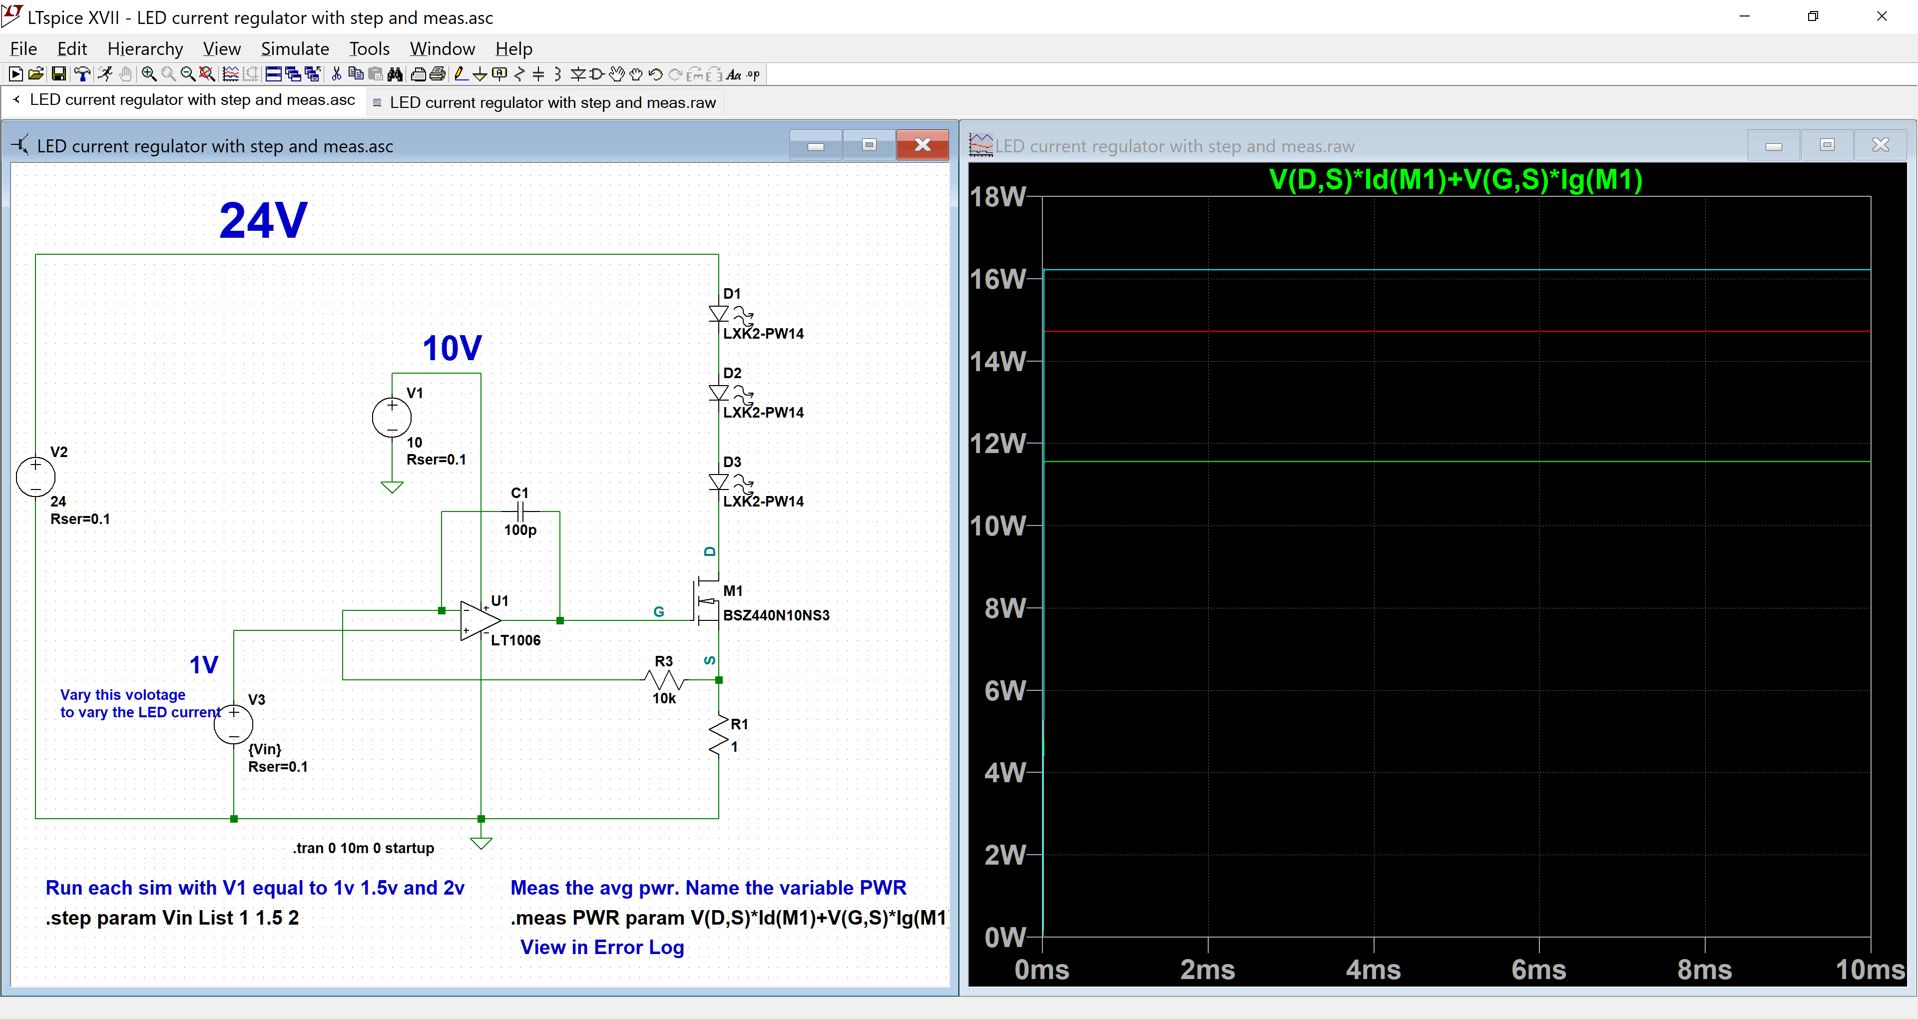Click the Undo arrow icon
This screenshot has height=1019, width=1918.
point(655,74)
